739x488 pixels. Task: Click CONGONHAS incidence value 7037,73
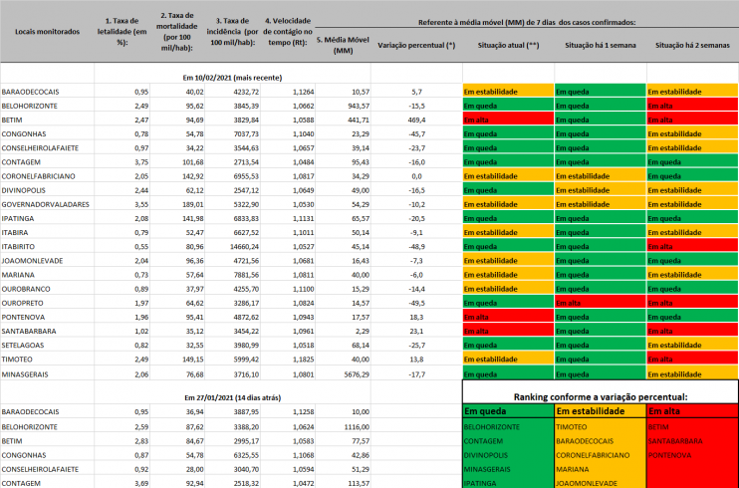point(246,133)
